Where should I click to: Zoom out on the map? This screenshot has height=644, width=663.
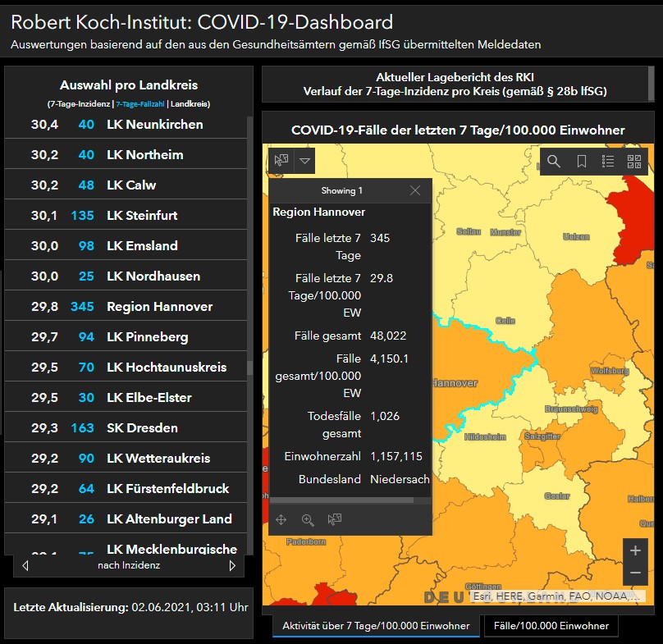click(635, 573)
